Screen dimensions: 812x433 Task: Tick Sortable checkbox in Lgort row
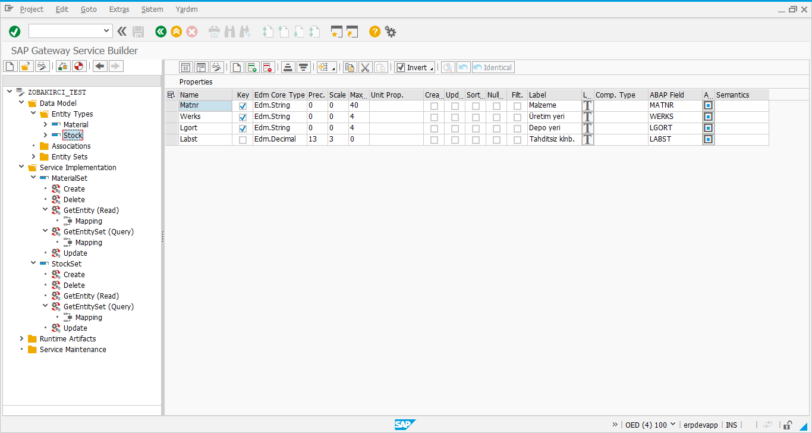[476, 128]
